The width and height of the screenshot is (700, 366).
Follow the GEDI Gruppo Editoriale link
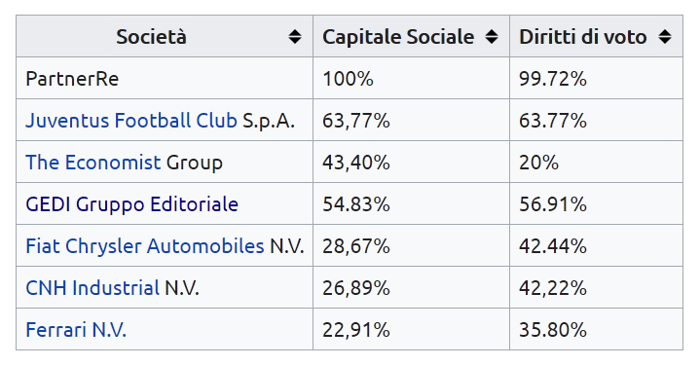click(131, 204)
